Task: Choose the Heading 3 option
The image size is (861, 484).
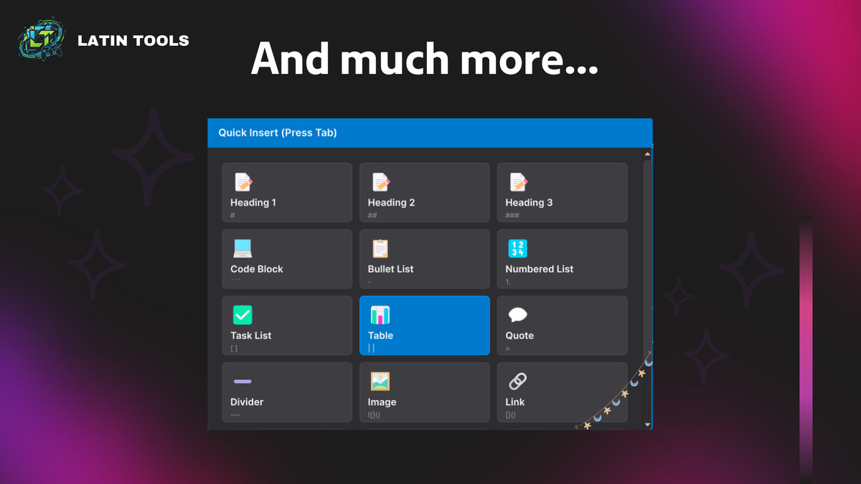Action: [x=562, y=192]
